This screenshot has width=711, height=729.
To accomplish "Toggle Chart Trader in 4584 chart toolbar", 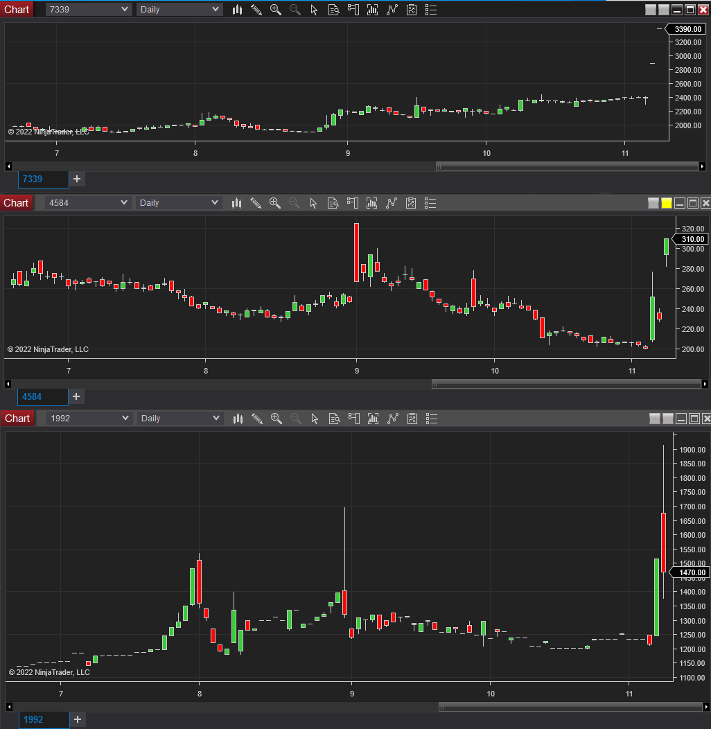I will pyautogui.click(x=353, y=203).
